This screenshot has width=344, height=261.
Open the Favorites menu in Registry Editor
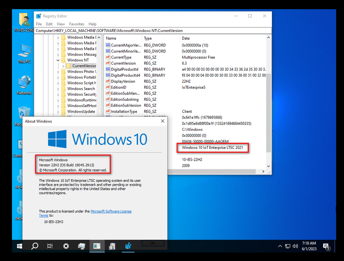tap(77, 24)
